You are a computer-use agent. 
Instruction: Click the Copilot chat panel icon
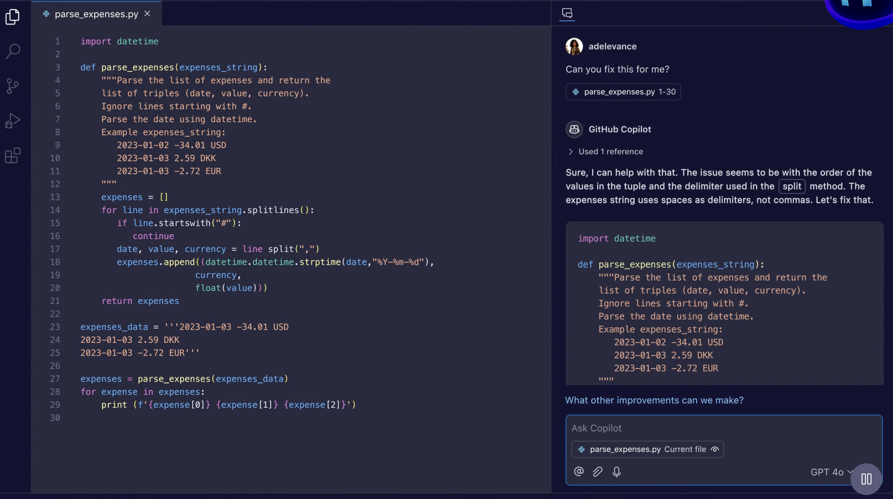pyautogui.click(x=567, y=13)
